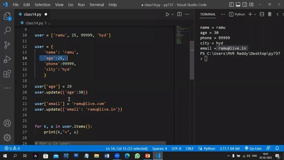Viewport: 284px width, 160px height.
Task: Split the terminal panel
Action: click(262, 14)
